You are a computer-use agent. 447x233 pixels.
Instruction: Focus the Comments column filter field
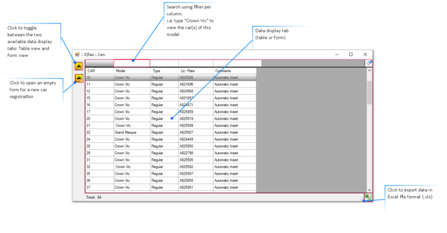pyautogui.click(x=237, y=63)
